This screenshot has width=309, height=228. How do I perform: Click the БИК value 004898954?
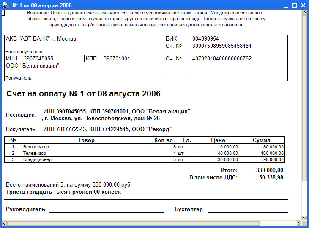(205, 38)
